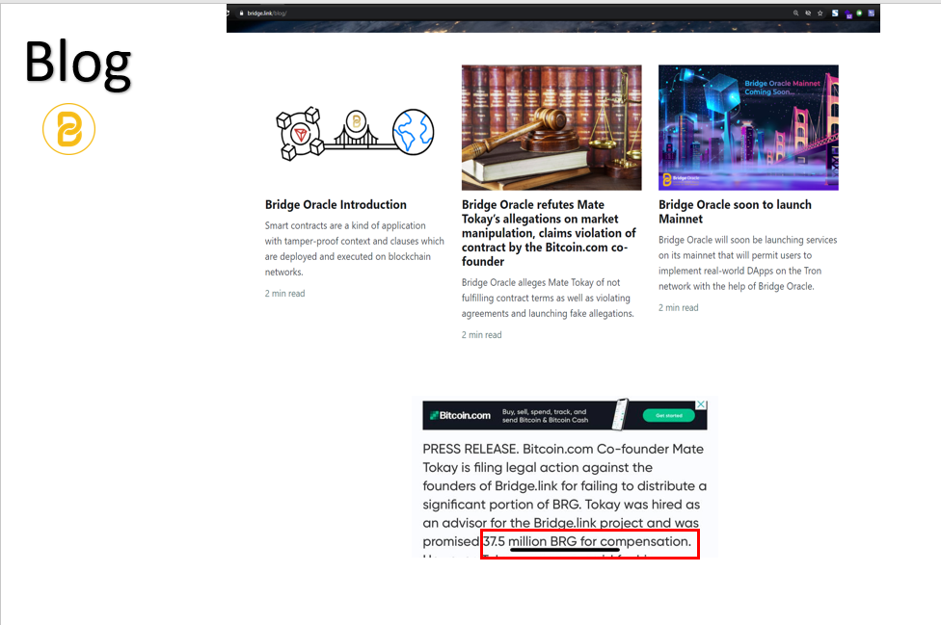Click 2 min read under the Mainnet article
The height and width of the screenshot is (625, 941).
point(678,307)
